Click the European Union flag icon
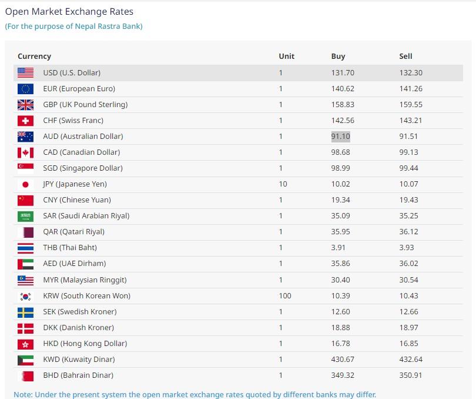Image resolution: width=476 pixels, height=399 pixels. (x=25, y=89)
